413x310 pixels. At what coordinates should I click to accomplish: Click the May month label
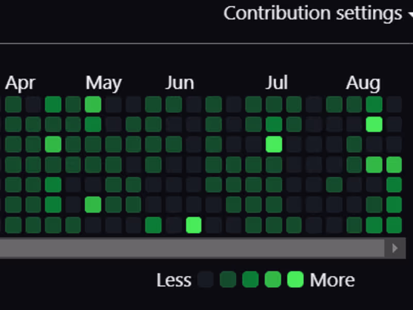[104, 83]
